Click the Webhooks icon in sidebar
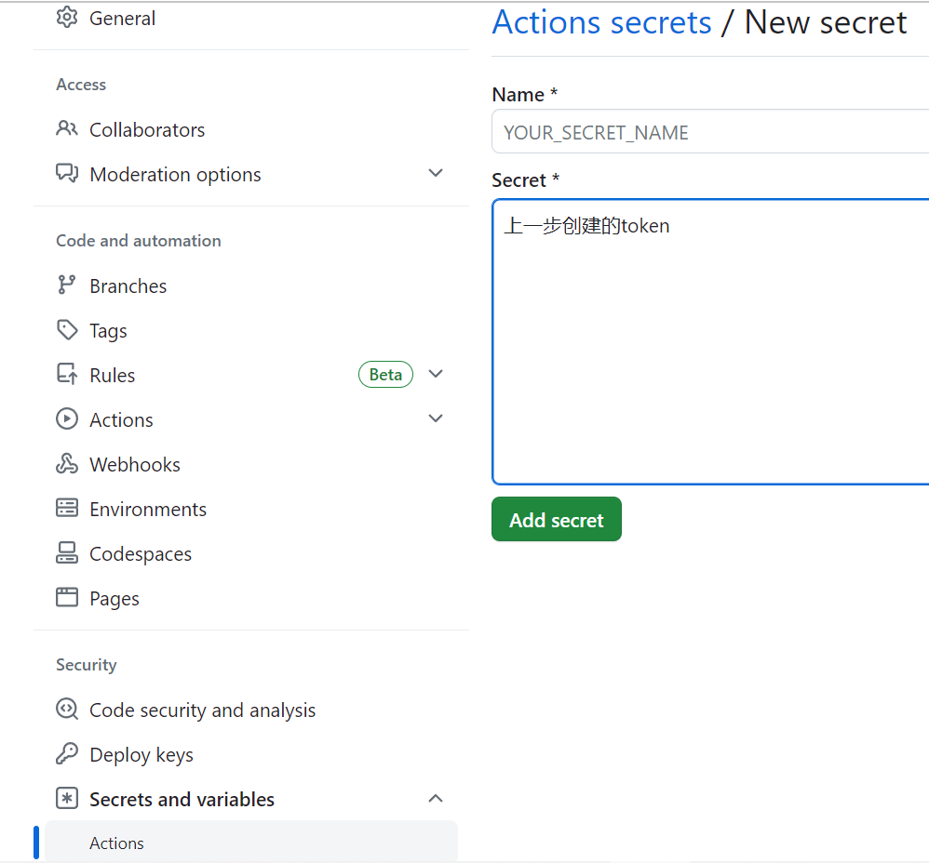 pyautogui.click(x=67, y=463)
